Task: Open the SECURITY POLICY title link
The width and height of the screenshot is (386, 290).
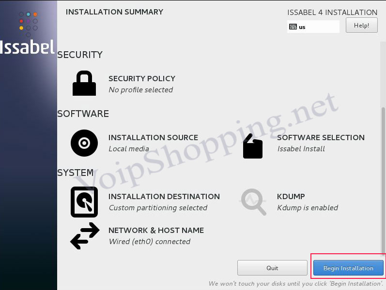Action: (x=142, y=78)
